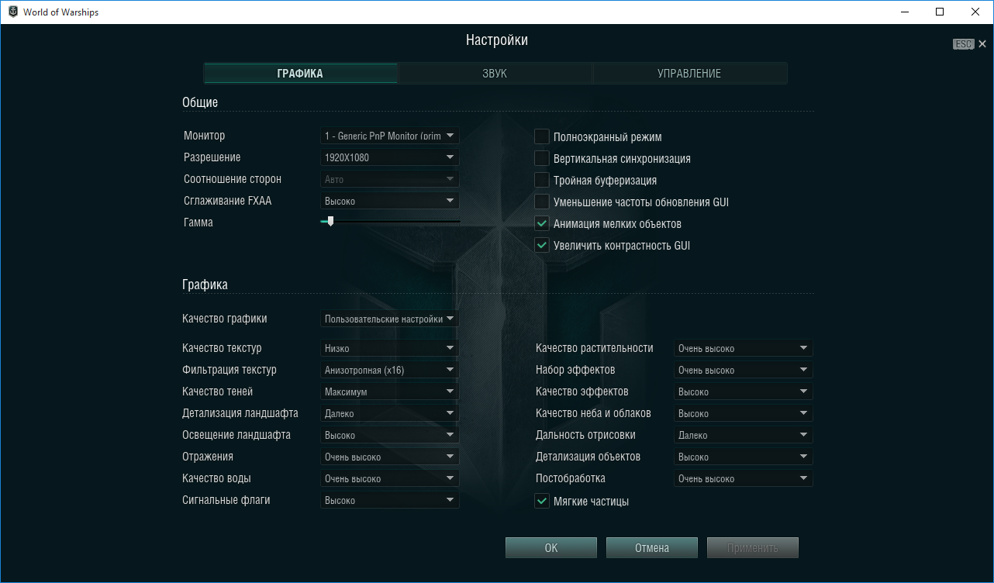Viewport: 994px width, 583px height.
Task: Click the Настройки heading
Action: click(x=497, y=40)
